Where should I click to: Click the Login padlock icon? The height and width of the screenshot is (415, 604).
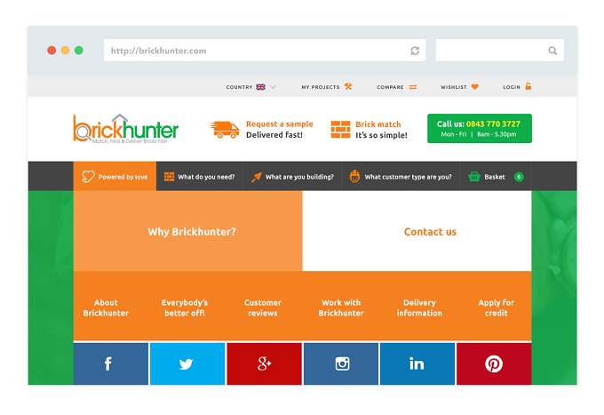coord(528,86)
